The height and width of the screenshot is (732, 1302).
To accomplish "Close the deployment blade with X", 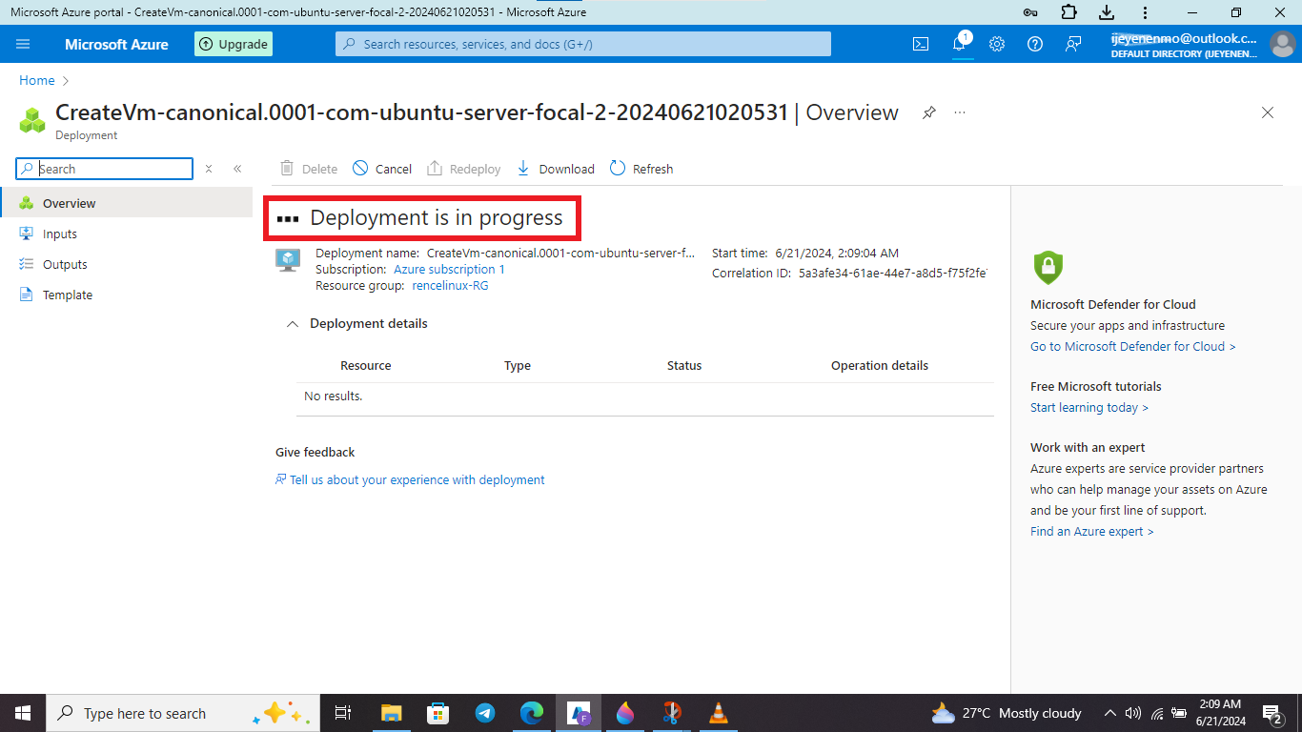I will tap(1268, 112).
